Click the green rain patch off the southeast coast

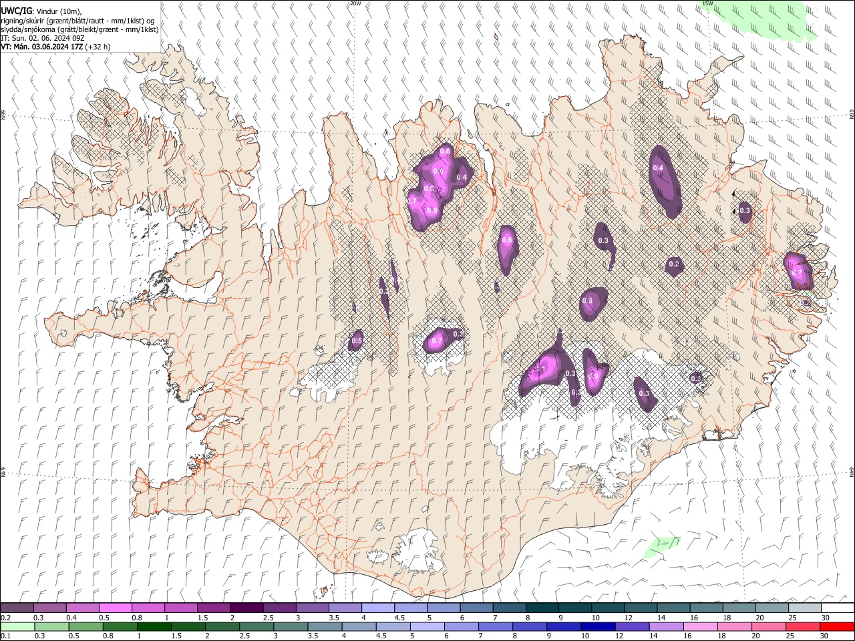[661, 546]
